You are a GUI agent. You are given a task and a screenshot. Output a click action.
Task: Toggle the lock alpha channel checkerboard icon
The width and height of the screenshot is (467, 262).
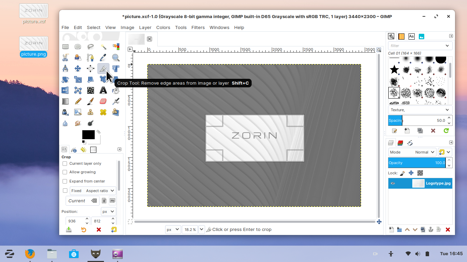pos(420,173)
